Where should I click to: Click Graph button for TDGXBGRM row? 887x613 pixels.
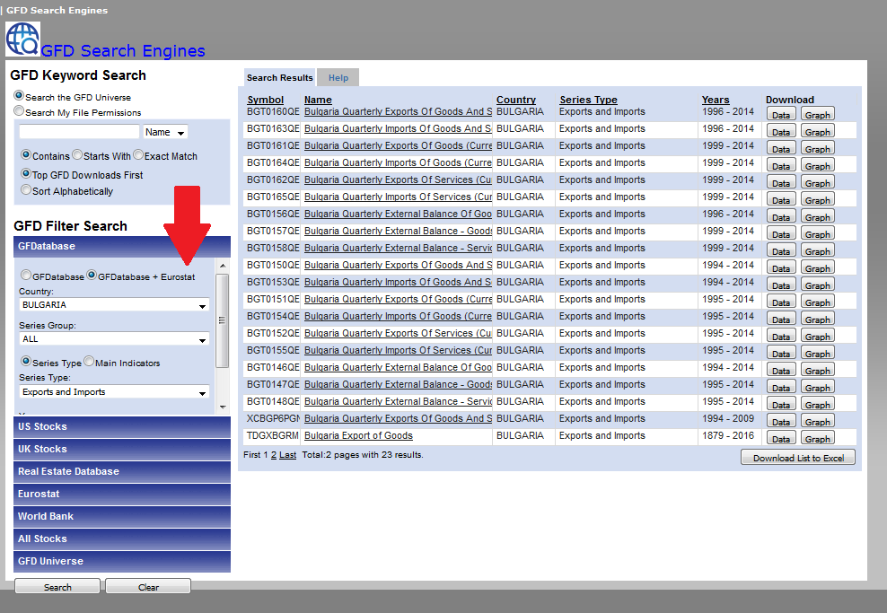pyautogui.click(x=817, y=439)
